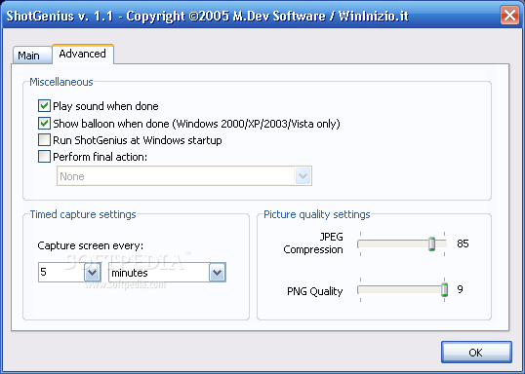This screenshot has height=374, width=525.
Task: Click the PNG quality value 9
Action: [460, 289]
